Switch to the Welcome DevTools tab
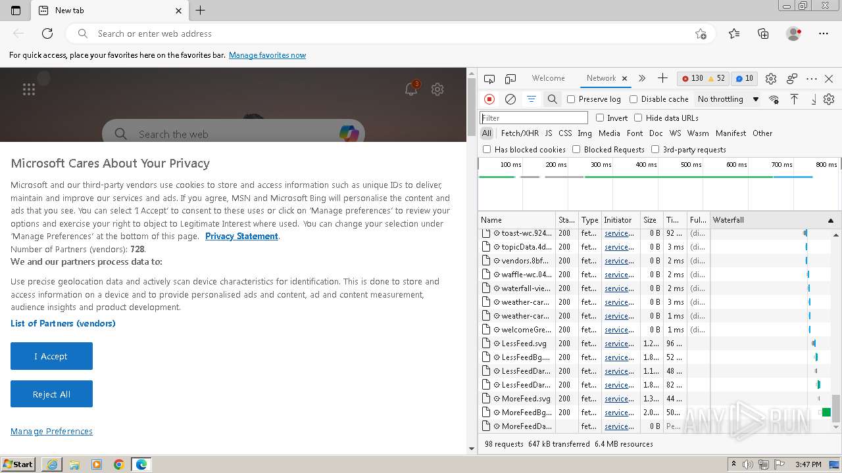This screenshot has height=473, width=842. pyautogui.click(x=548, y=78)
